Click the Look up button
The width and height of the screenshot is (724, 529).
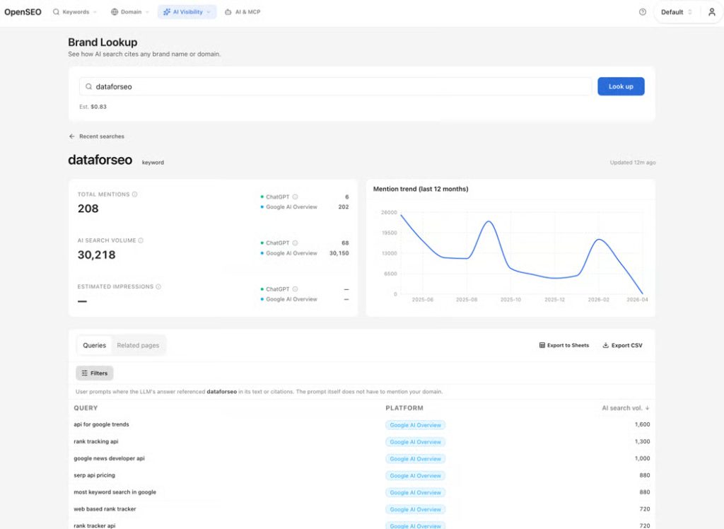pos(621,86)
